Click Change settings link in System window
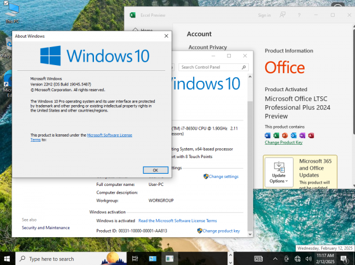Viewport: 355px width, 265px height. pos(223,176)
